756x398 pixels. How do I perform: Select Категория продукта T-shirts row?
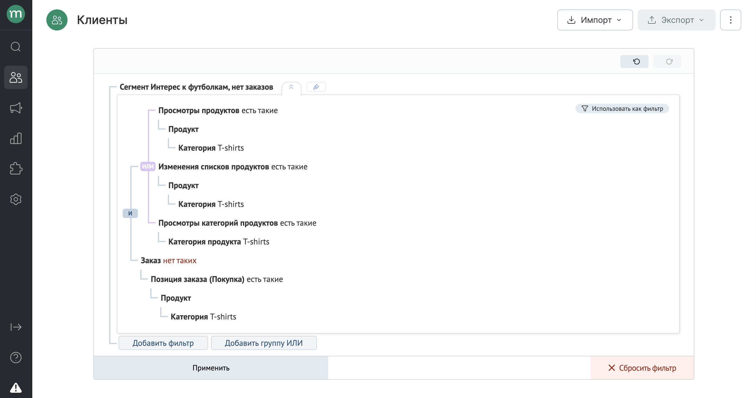point(219,242)
